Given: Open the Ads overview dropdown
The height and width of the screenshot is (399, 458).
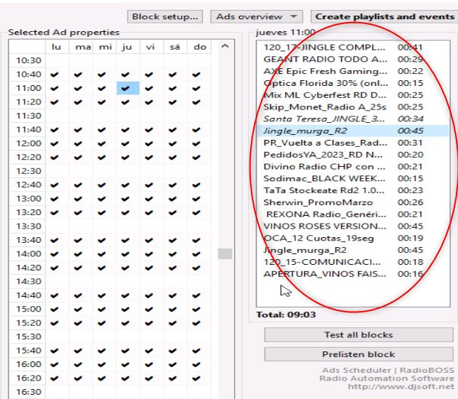Looking at the screenshot, I should coord(257,16).
